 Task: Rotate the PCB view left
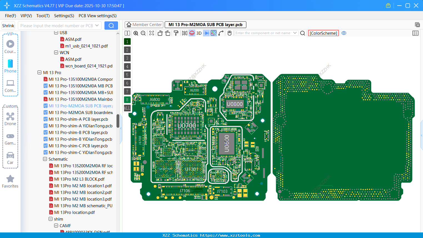tap(160, 33)
